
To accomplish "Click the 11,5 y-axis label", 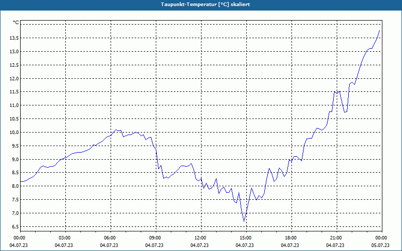I will [x=14, y=92].
